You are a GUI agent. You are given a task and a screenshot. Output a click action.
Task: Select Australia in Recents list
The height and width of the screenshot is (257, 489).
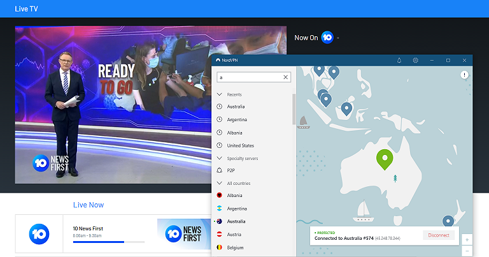coord(236,106)
